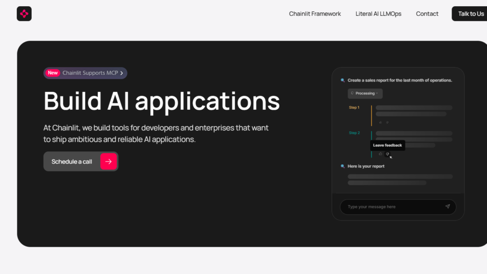
Task: Click the avatar icon beside the sales report prompt
Action: pyautogui.click(x=343, y=81)
